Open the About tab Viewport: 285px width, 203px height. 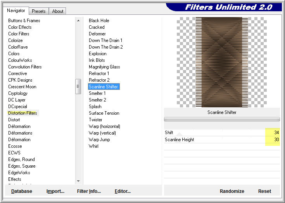tap(58, 11)
